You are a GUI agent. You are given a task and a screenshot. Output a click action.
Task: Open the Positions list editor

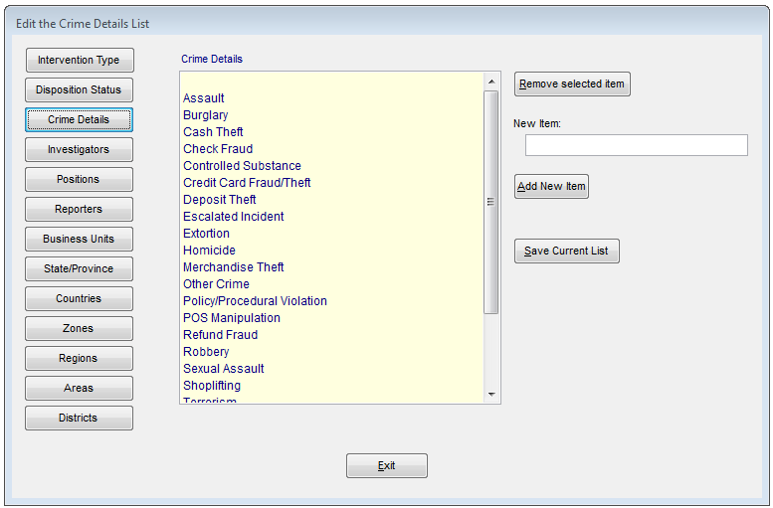[79, 179]
